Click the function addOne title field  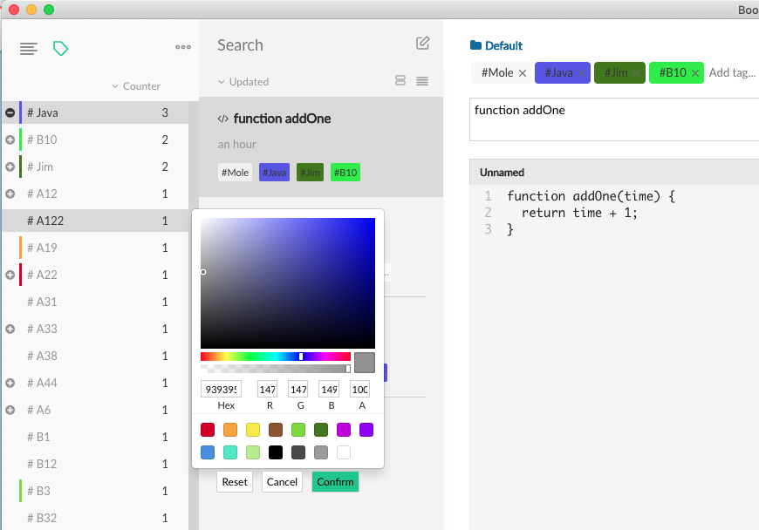tap(614, 119)
